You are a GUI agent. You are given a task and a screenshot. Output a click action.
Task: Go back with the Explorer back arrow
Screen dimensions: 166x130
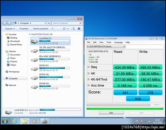click(x=4, y=23)
